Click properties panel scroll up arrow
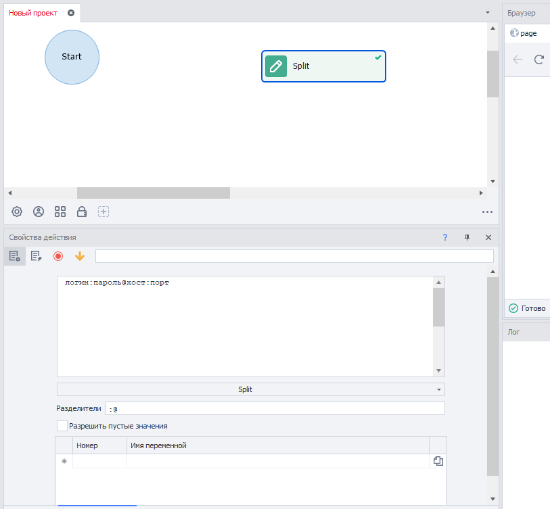The width and height of the screenshot is (550, 509). click(492, 271)
